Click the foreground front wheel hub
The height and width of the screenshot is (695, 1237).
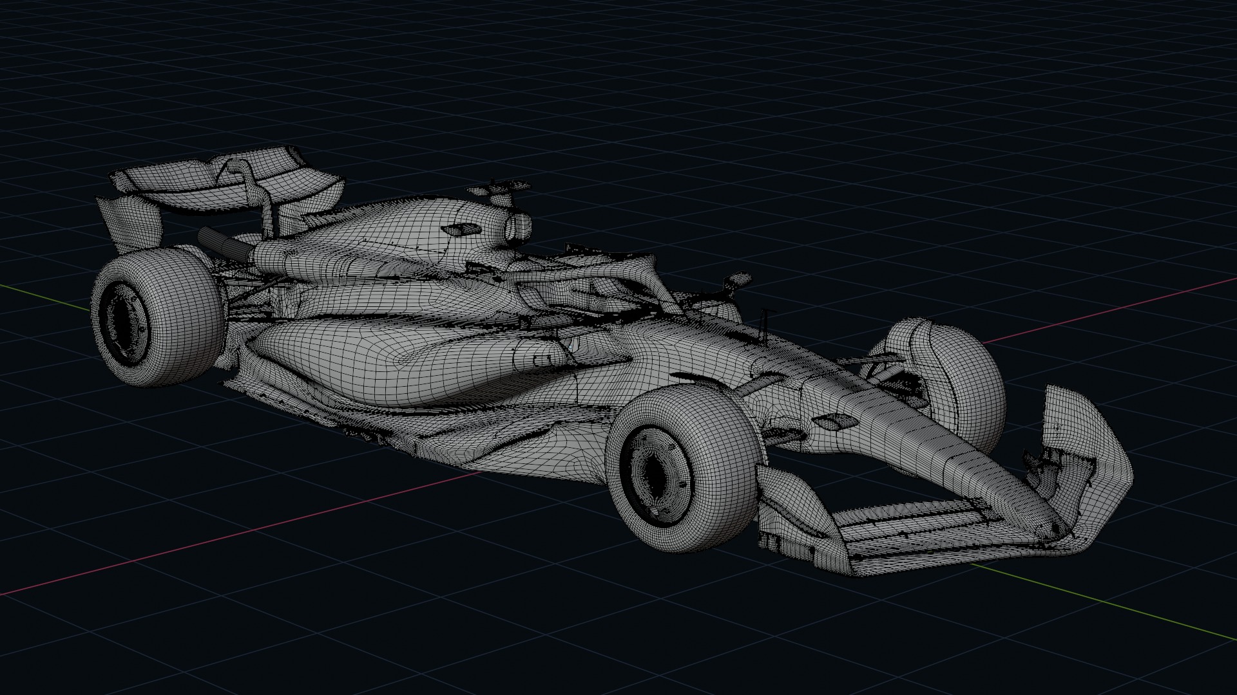tap(656, 476)
